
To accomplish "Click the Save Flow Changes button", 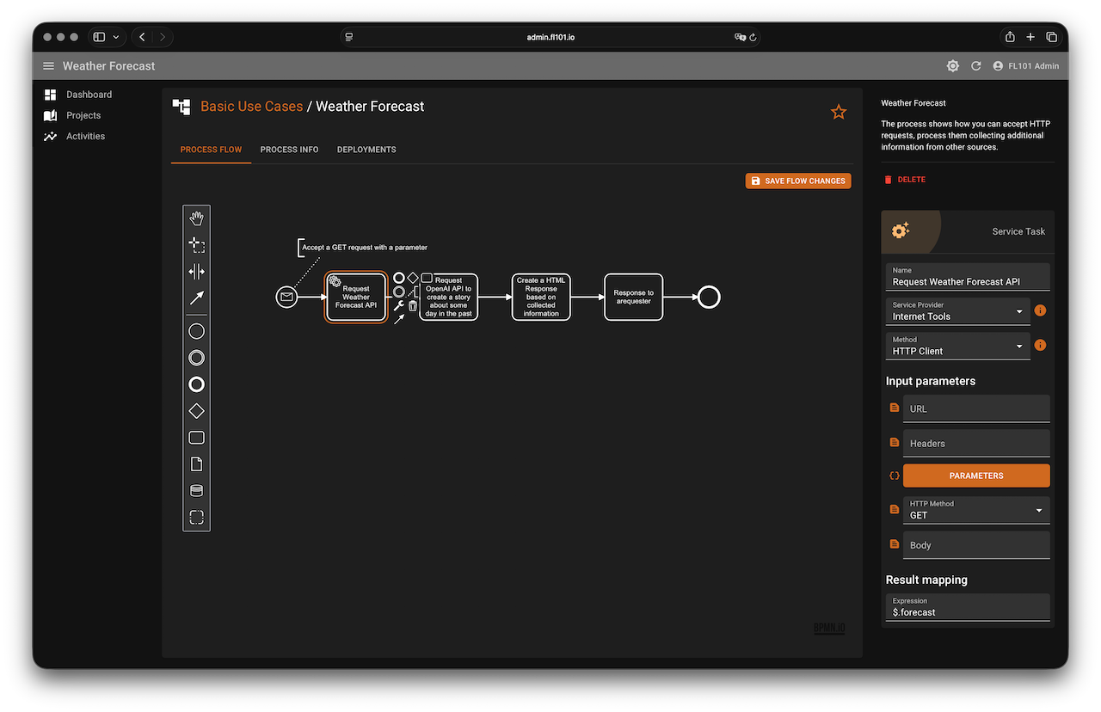I will [798, 181].
